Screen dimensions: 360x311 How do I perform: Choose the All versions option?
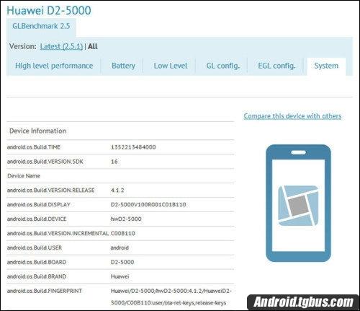[93, 46]
